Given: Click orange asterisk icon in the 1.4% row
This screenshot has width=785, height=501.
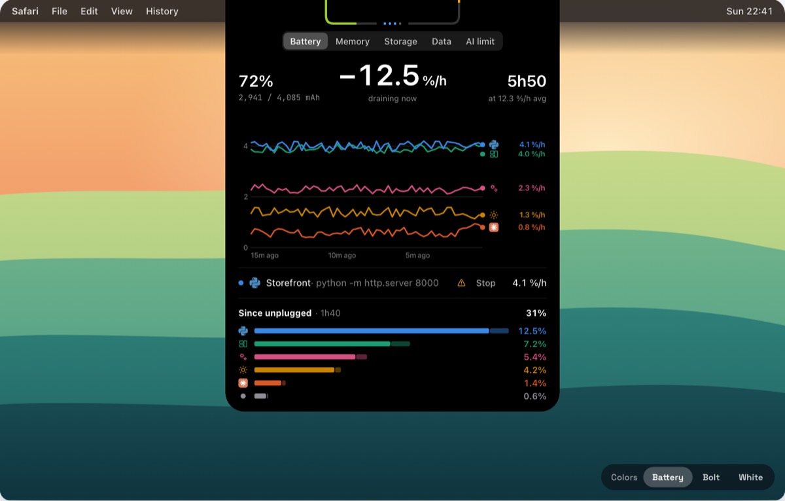Looking at the screenshot, I should [x=243, y=383].
